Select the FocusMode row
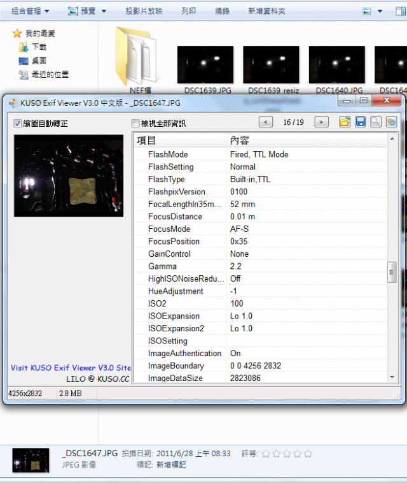This screenshot has width=407, height=483. tap(260, 229)
